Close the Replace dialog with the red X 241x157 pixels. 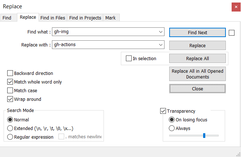click(236, 7)
